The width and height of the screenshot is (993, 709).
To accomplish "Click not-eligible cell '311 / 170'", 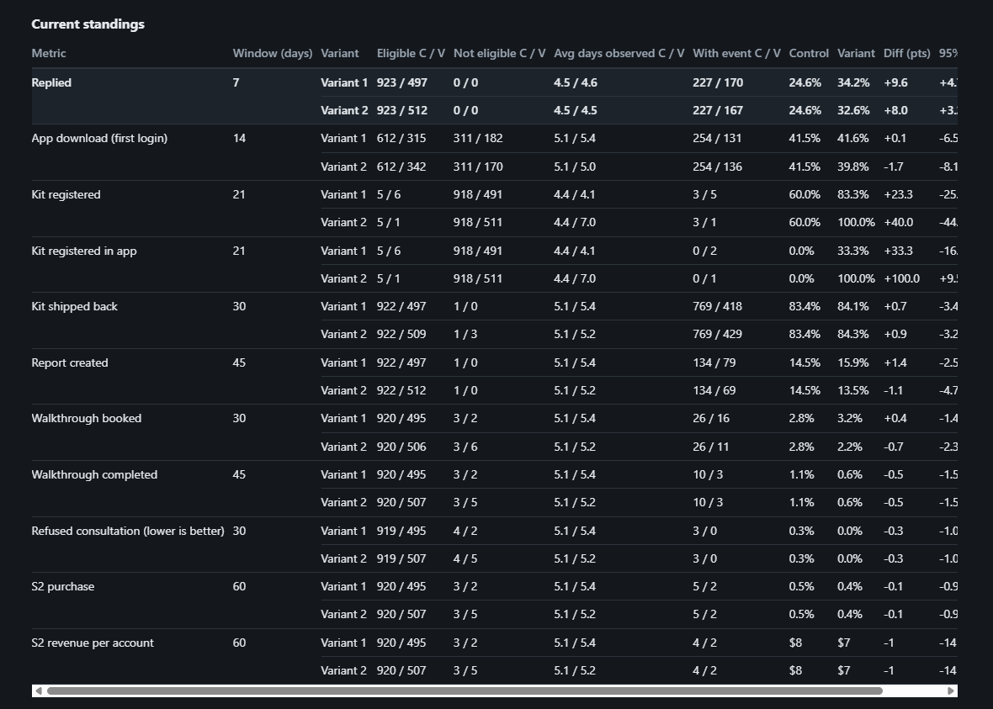I will click(x=478, y=167).
